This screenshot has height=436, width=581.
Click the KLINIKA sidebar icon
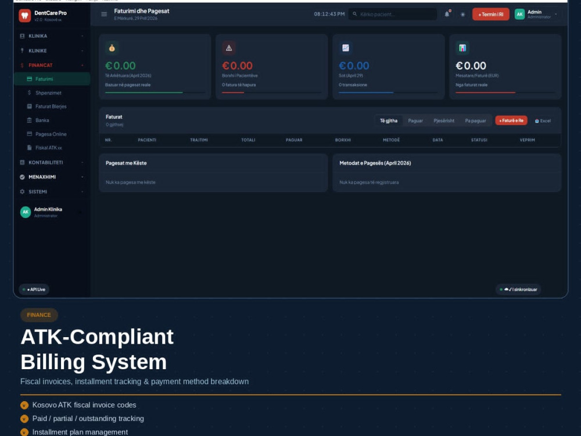(x=22, y=36)
